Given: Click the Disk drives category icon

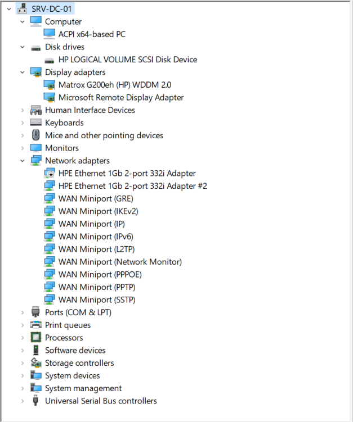Looking at the screenshot, I should pyautogui.click(x=35, y=48).
